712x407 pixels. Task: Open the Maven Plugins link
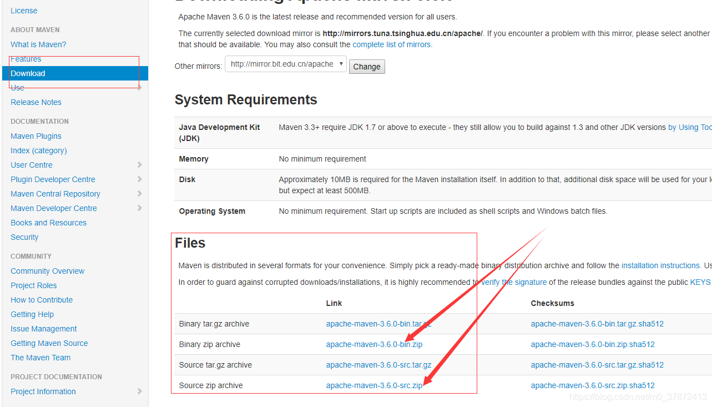(x=36, y=136)
